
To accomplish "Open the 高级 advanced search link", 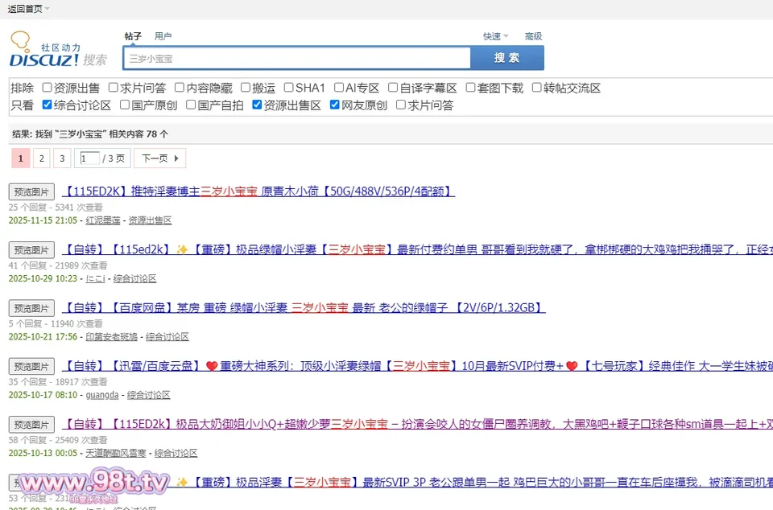I will [533, 36].
